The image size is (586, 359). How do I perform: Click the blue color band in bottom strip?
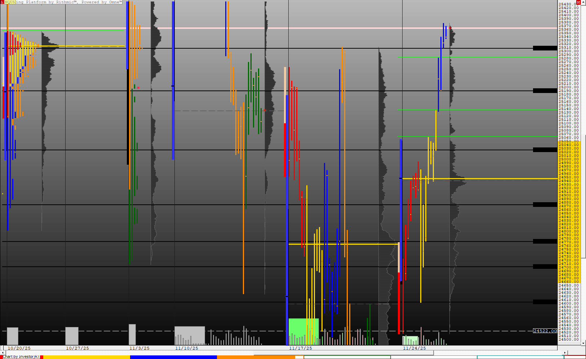tap(173, 357)
